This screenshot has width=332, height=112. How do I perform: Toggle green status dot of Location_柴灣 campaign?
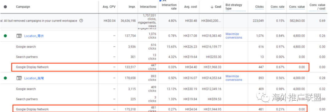pos(5,78)
